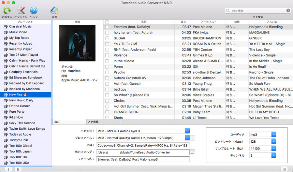
Task: Click the playlist icon beside Top 100: USA
Action: click(6, 163)
